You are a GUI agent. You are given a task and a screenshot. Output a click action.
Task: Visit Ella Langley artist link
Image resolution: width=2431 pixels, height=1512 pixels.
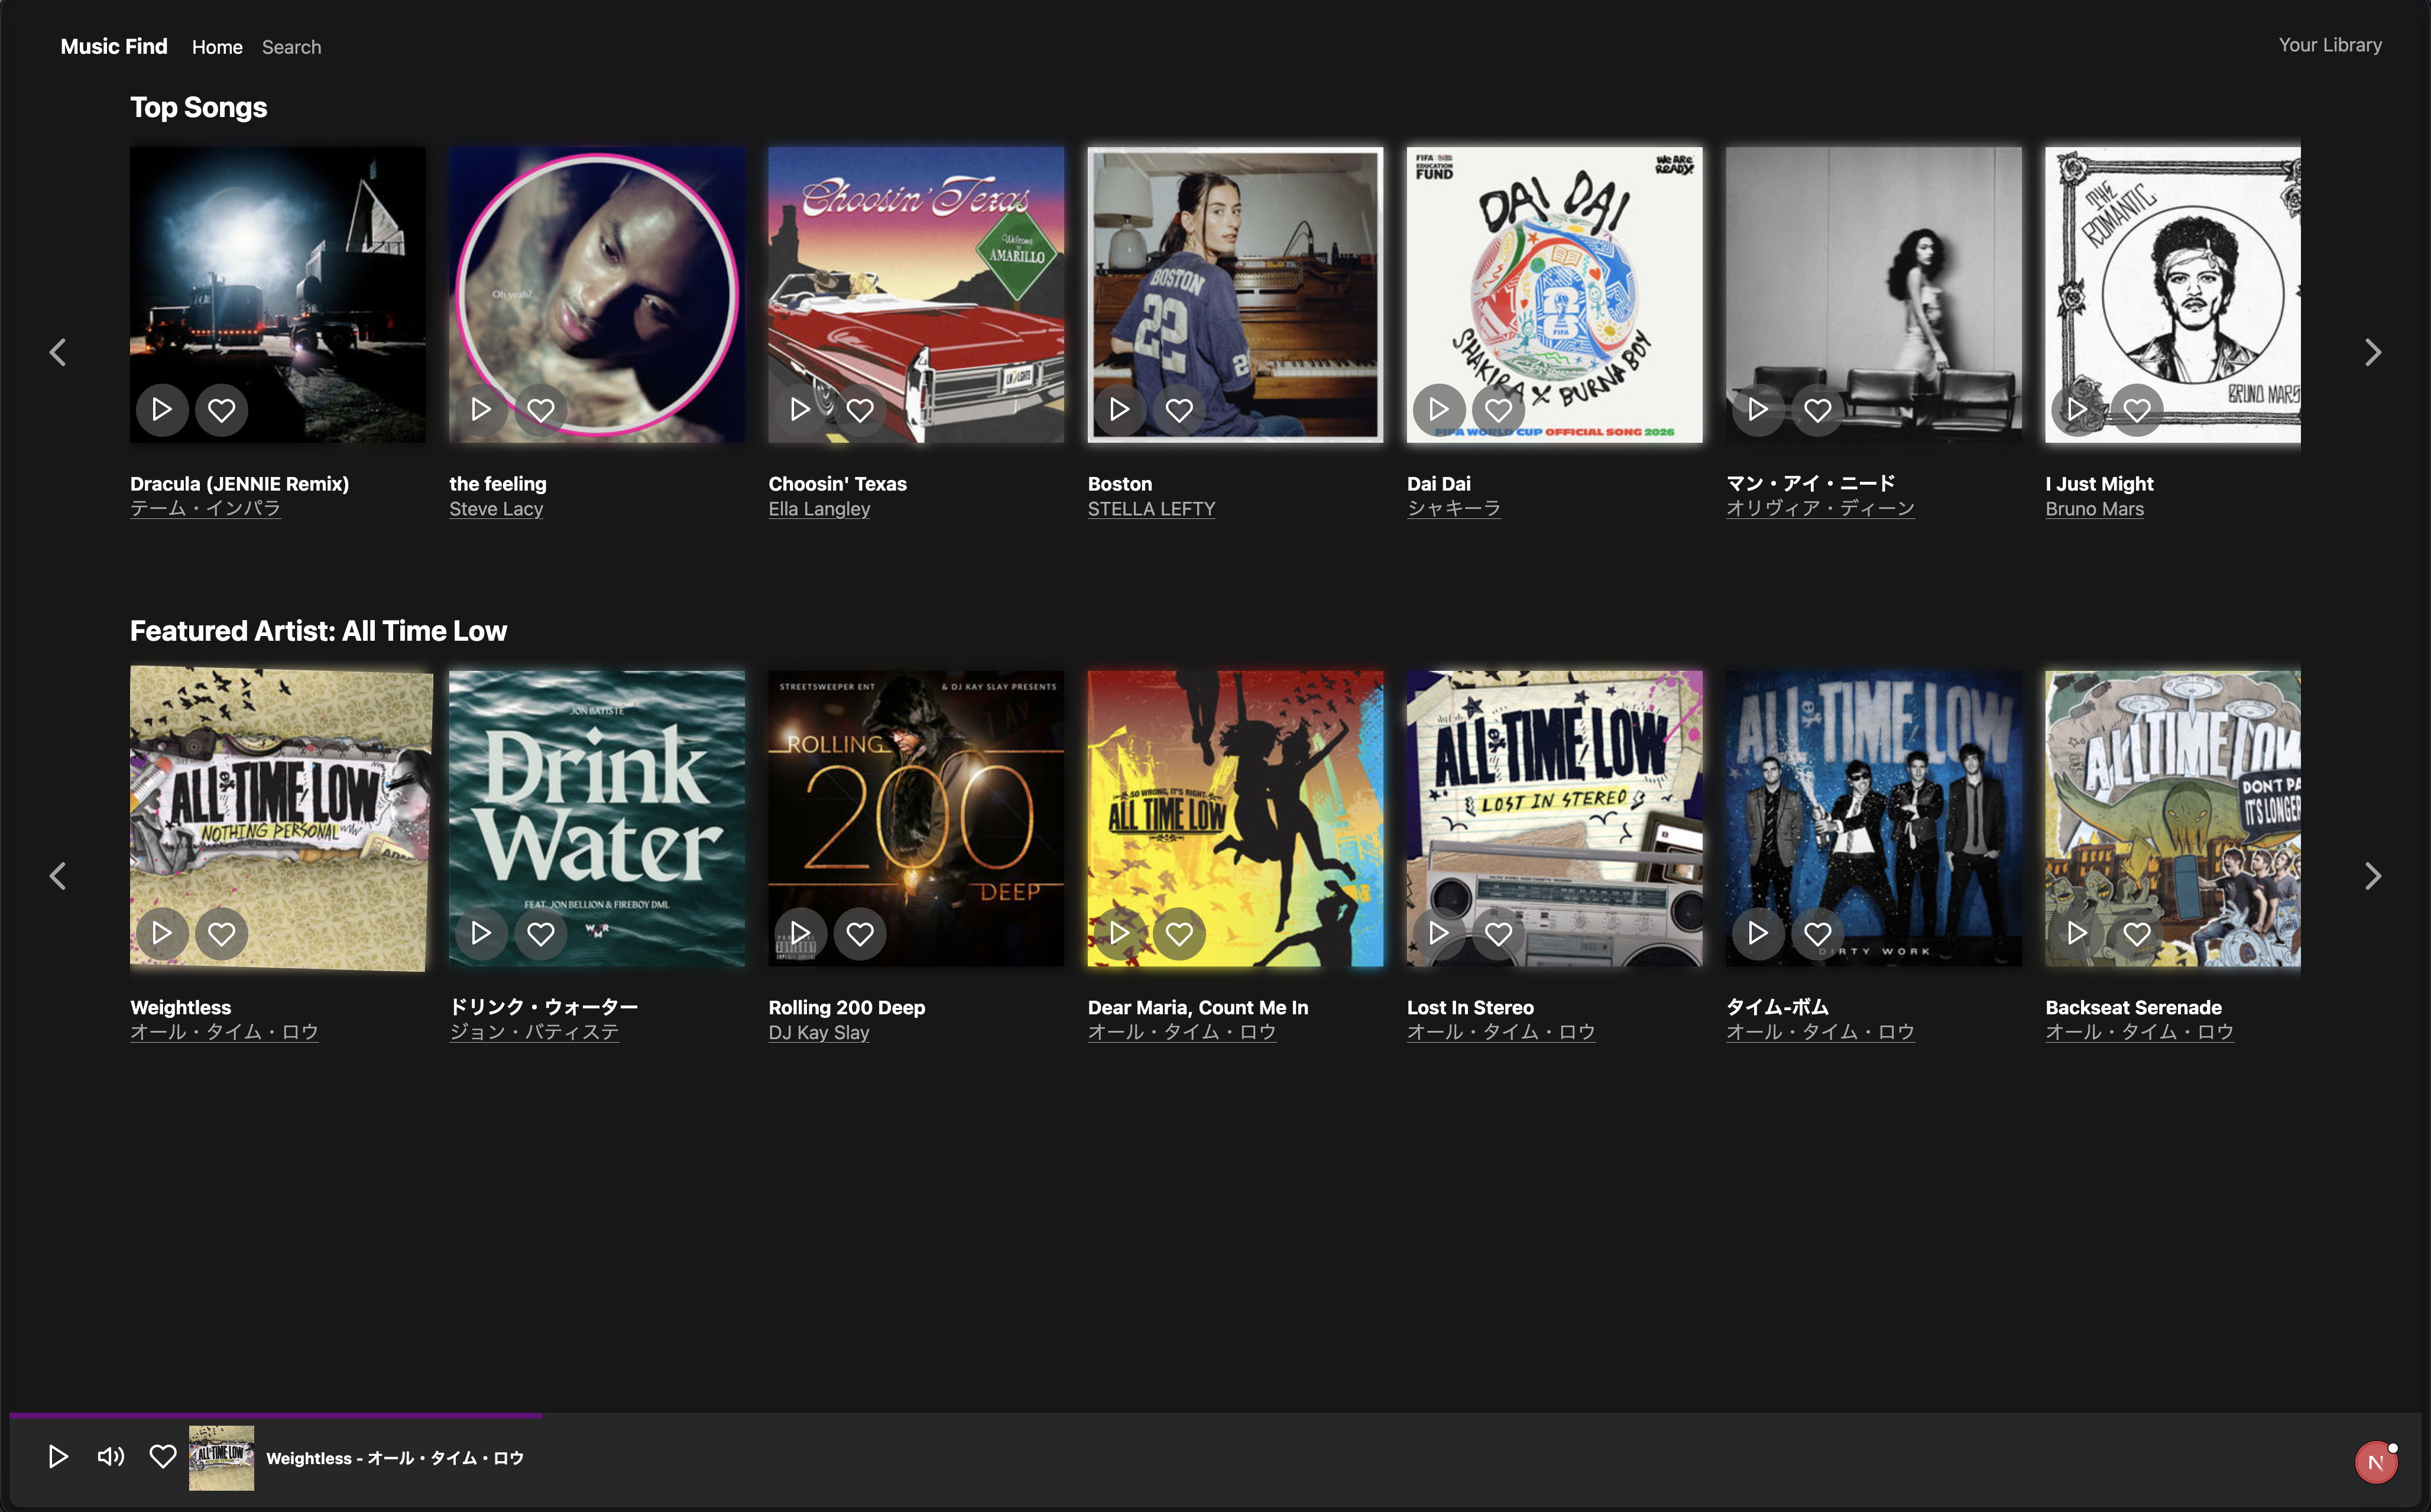[819, 509]
